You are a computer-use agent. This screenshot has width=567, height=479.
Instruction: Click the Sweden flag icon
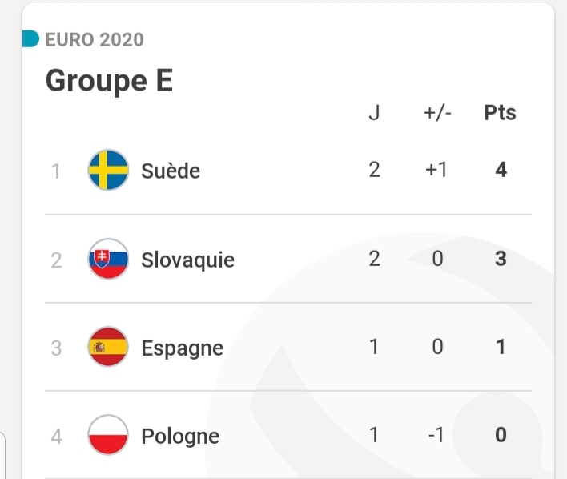point(108,170)
